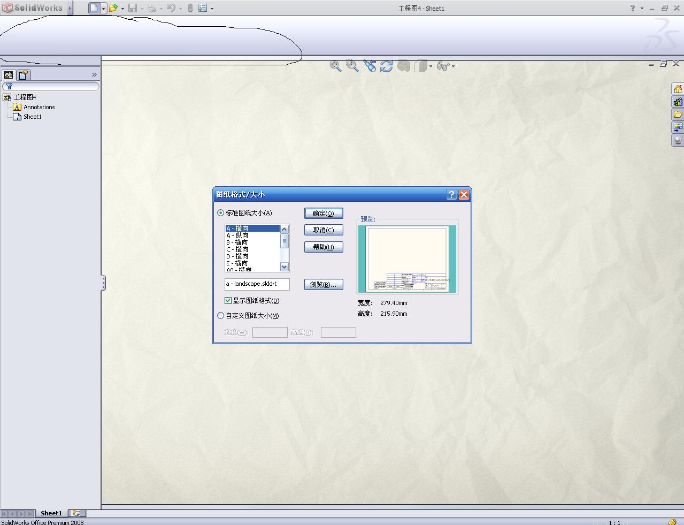Click the 确定 OK button
The image size is (684, 525).
(324, 214)
